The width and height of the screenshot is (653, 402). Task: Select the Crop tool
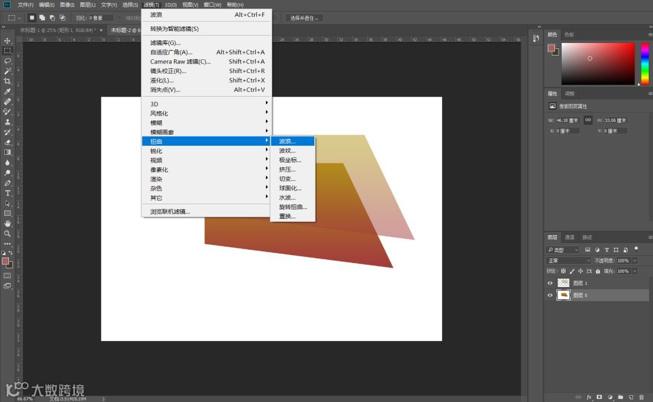tap(7, 81)
